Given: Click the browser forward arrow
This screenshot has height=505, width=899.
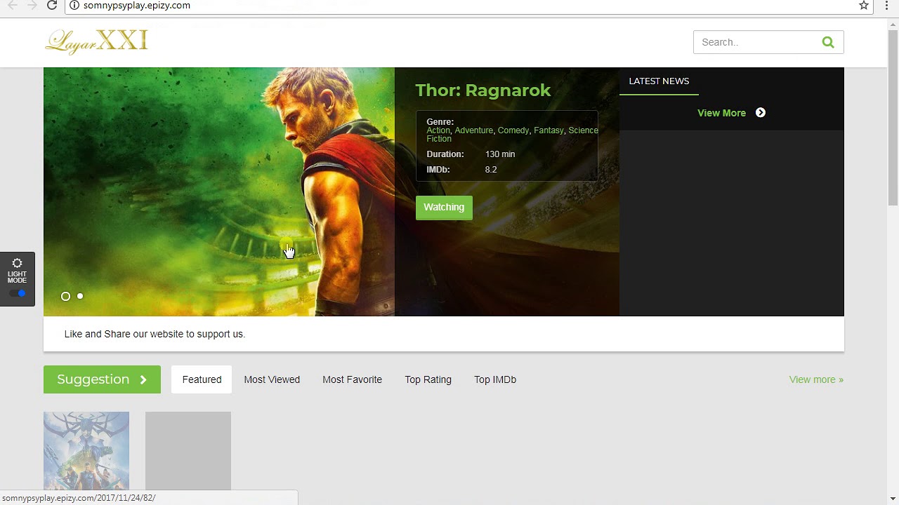Looking at the screenshot, I should click(x=32, y=6).
